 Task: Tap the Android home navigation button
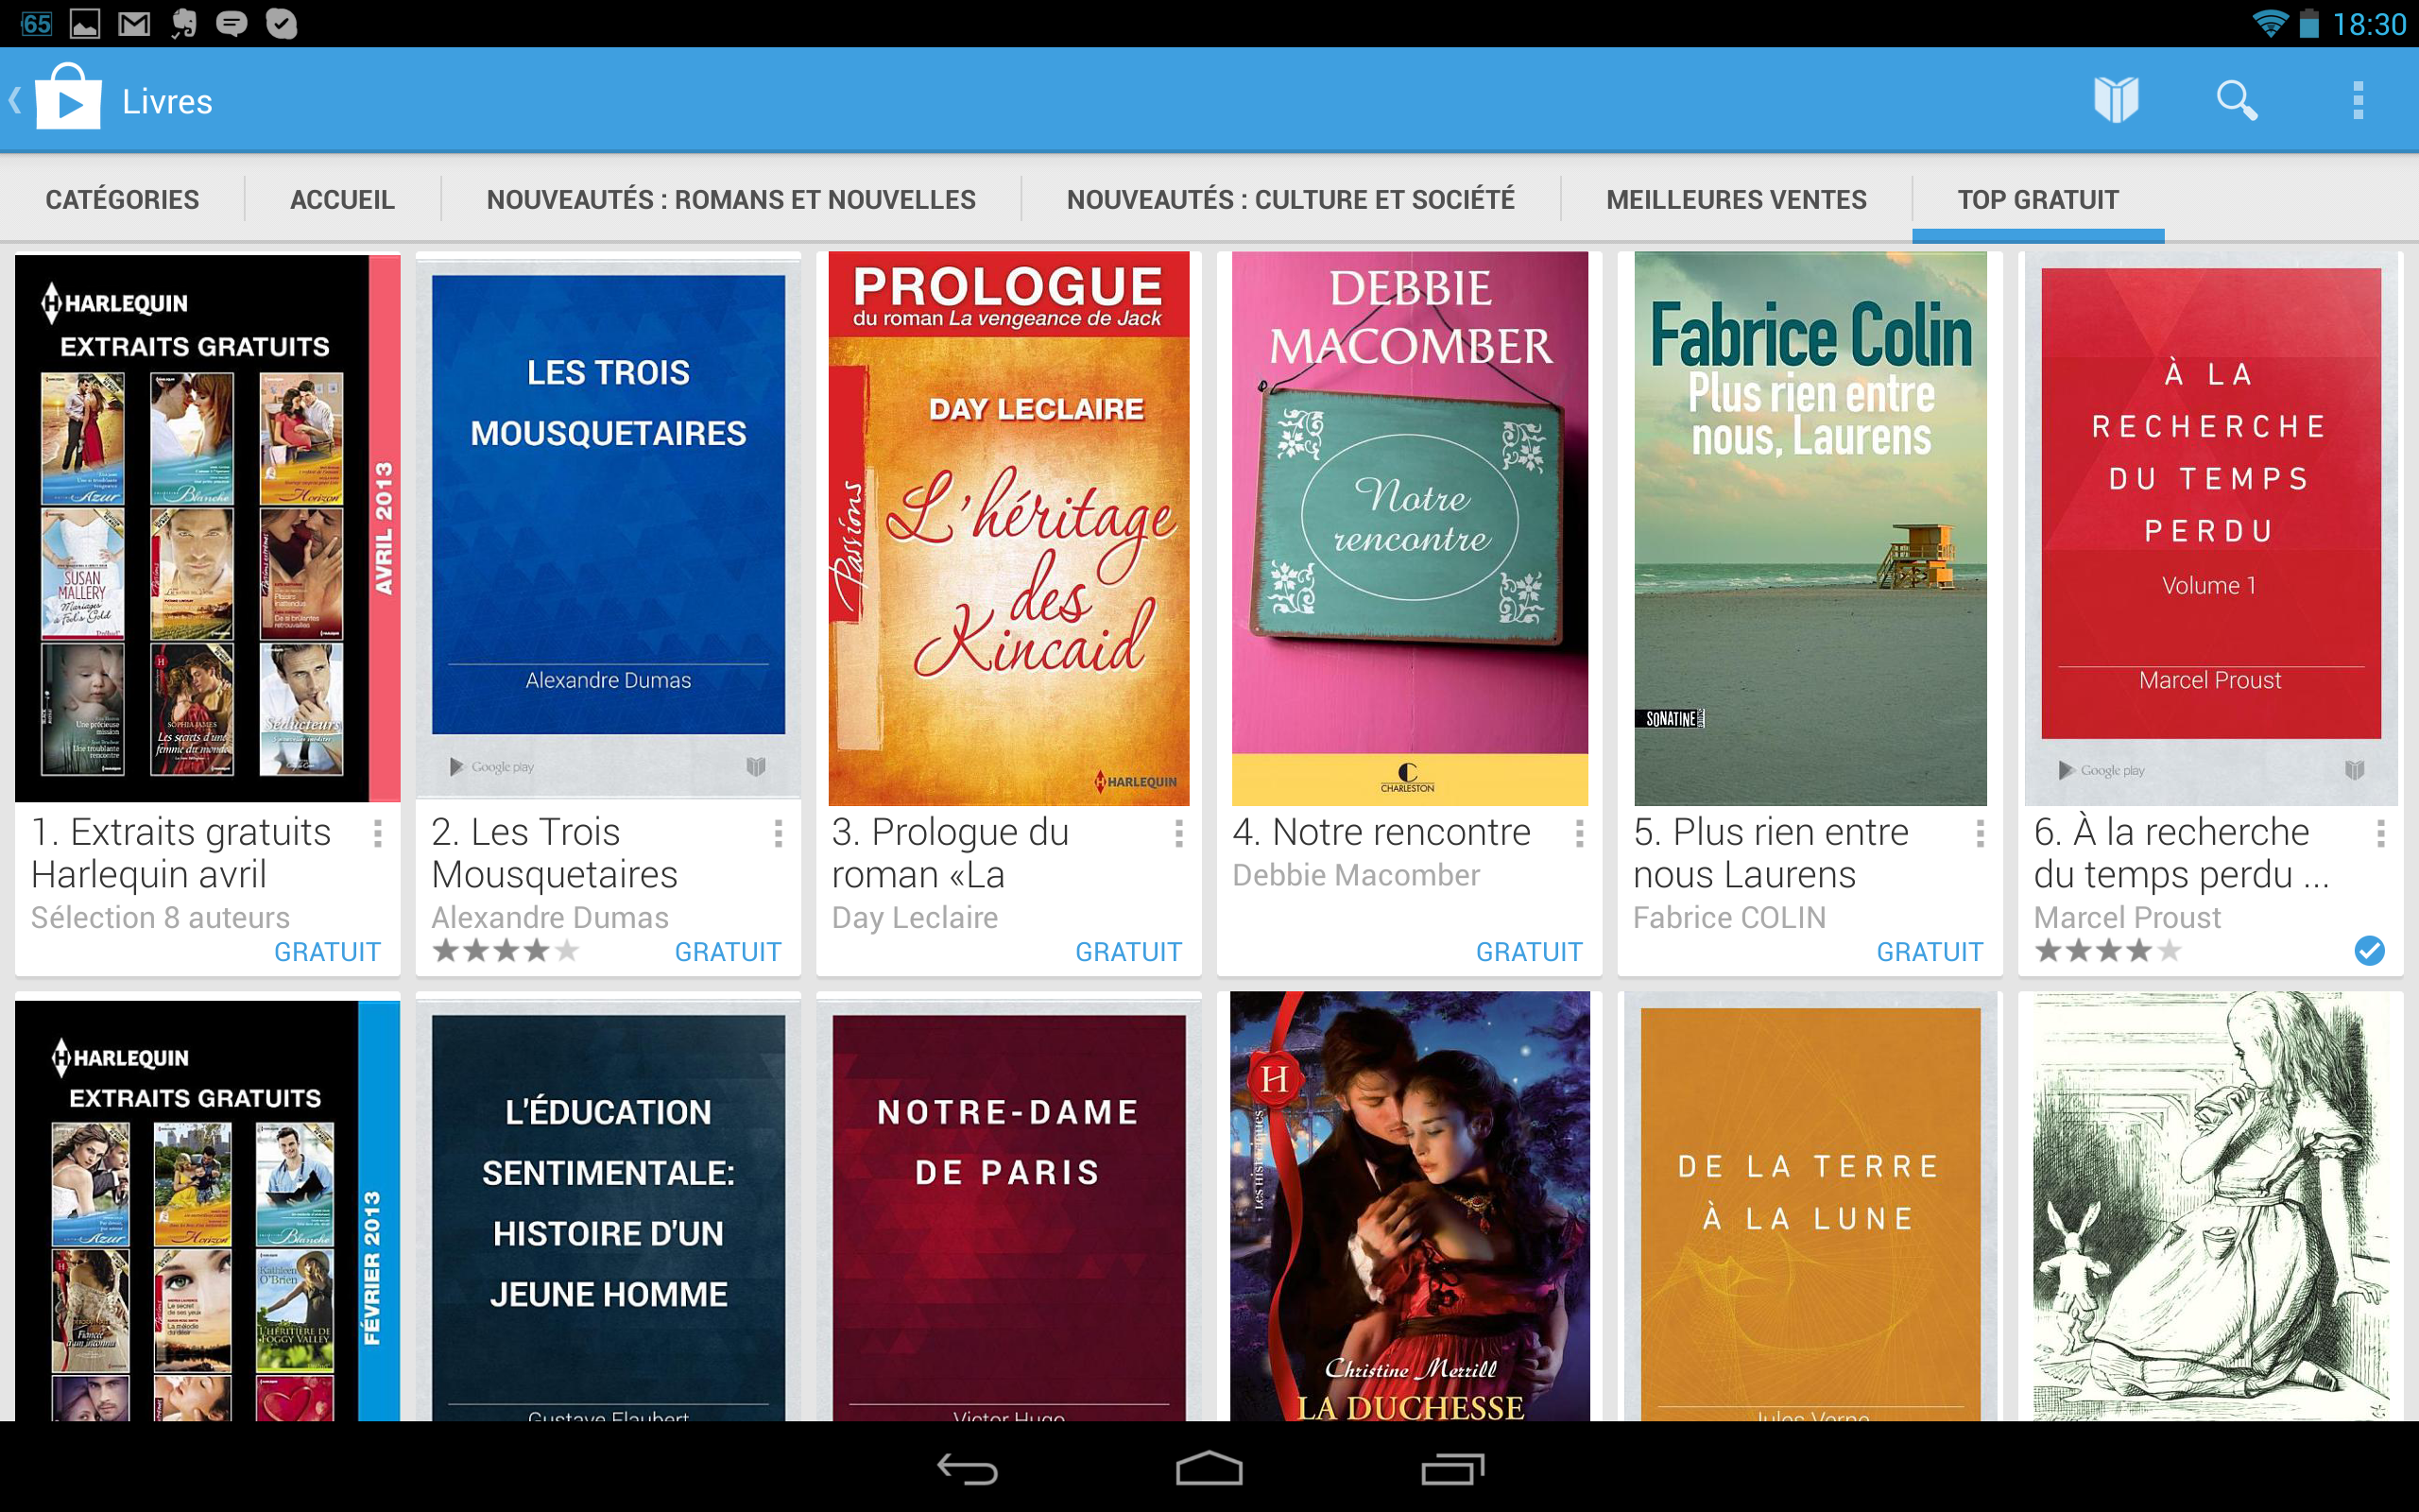pyautogui.click(x=1209, y=1469)
